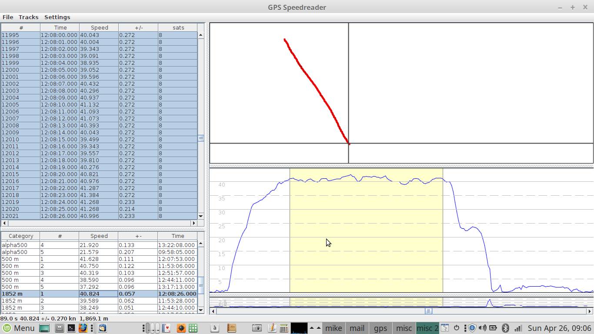
Task: Open the Mint Menu button
Action: pos(18,328)
